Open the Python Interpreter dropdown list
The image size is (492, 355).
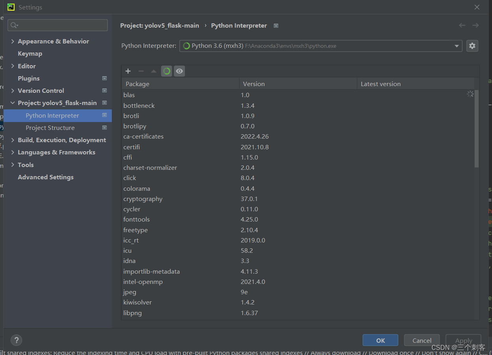pyautogui.click(x=456, y=45)
